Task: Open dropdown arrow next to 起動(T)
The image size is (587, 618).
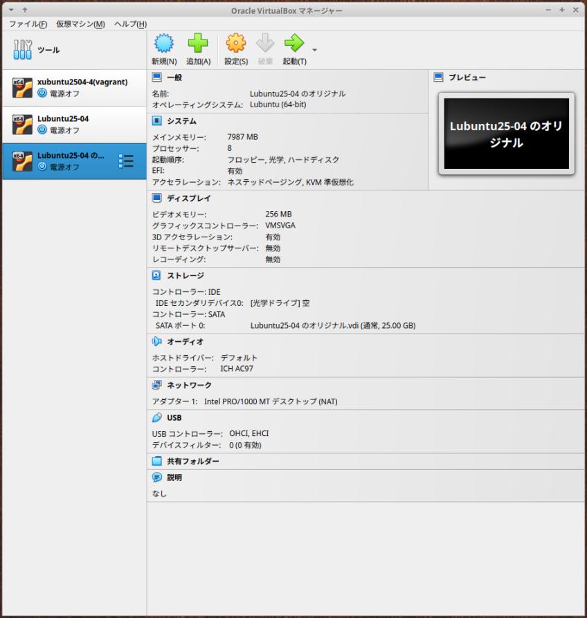Action: click(314, 50)
